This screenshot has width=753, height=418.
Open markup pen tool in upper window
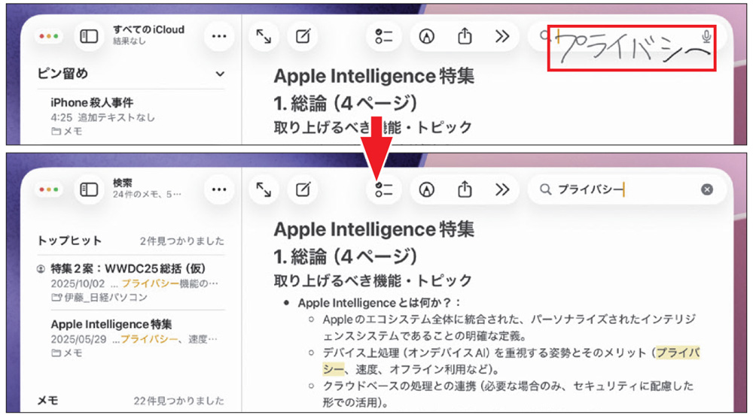pos(426,36)
